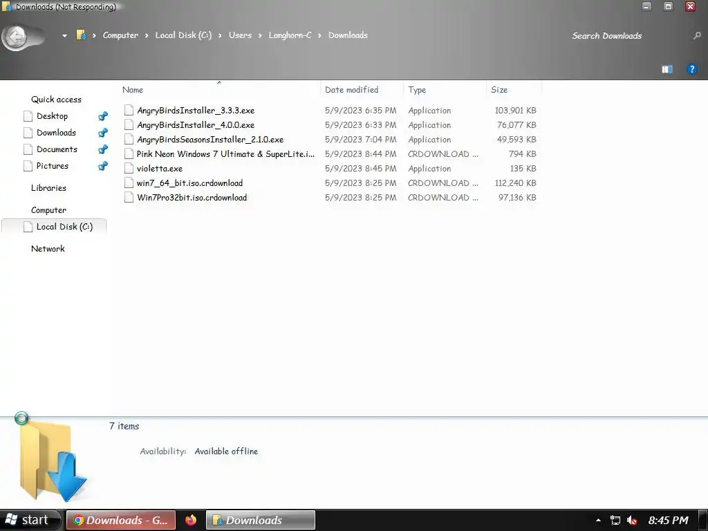The image size is (708, 531).
Task: Click Available offline in details pane
Action: (226, 451)
